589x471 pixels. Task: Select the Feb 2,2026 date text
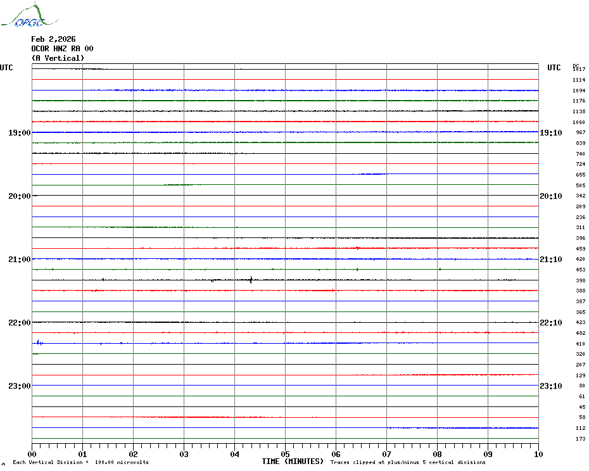point(53,39)
